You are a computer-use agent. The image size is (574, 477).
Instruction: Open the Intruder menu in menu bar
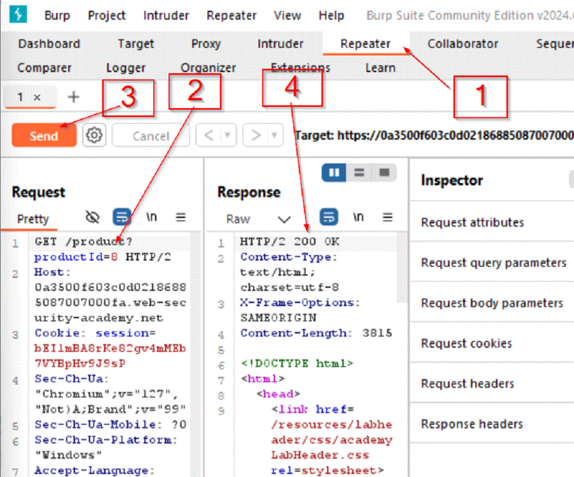click(166, 15)
